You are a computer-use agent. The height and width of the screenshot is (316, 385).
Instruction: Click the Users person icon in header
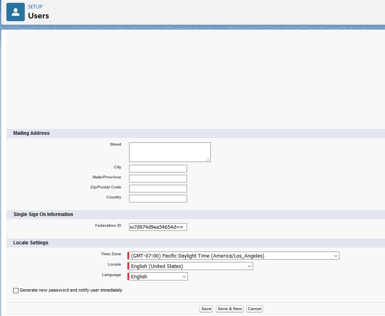(x=16, y=12)
